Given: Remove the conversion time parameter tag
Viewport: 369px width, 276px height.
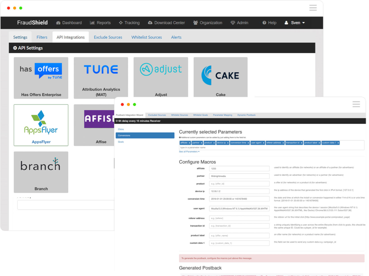Looking at the screenshot, I should 248,143.
